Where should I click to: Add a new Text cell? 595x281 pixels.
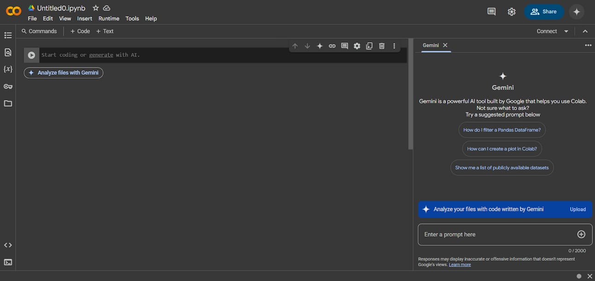click(x=105, y=31)
